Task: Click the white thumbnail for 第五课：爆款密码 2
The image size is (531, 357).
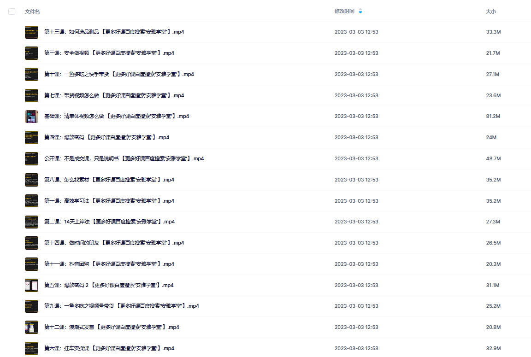Action: [x=31, y=285]
